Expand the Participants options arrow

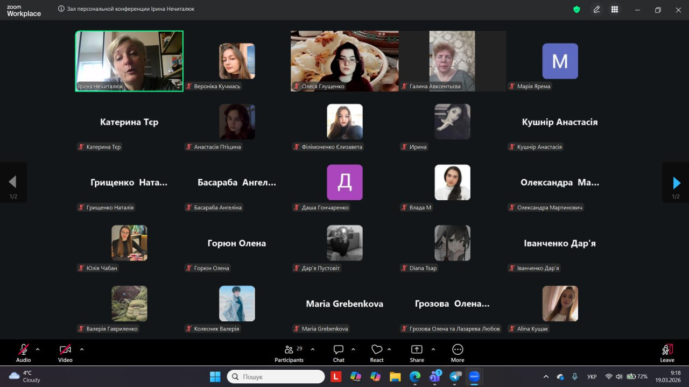313,349
